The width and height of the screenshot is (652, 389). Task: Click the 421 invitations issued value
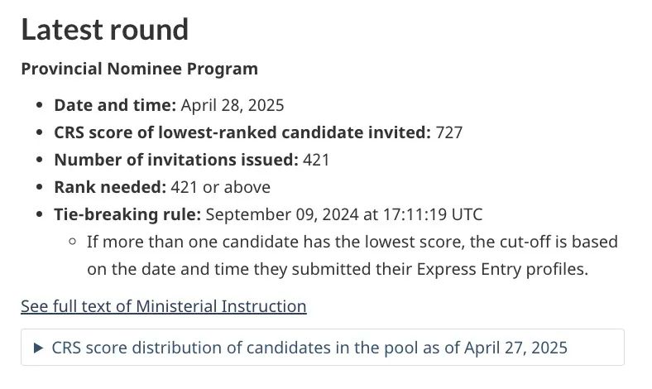(x=316, y=160)
